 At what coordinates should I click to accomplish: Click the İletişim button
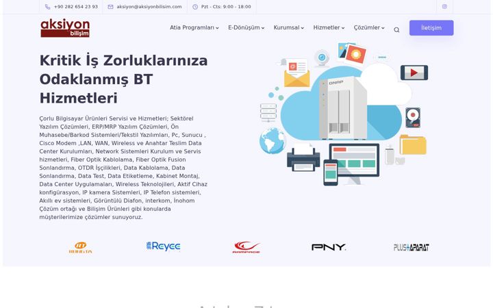(431, 27)
